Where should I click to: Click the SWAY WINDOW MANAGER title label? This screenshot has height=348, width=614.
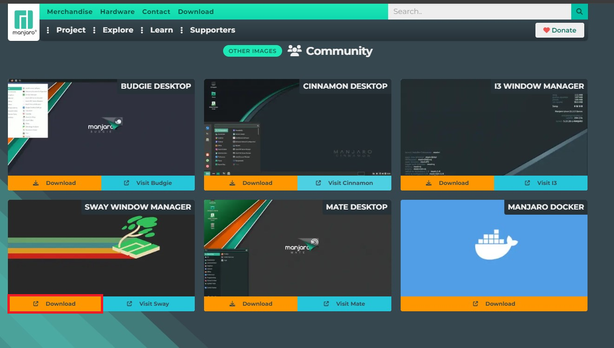(x=138, y=207)
